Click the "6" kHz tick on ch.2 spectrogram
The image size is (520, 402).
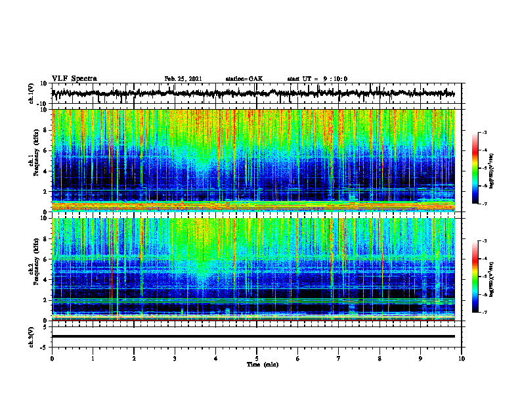45,259
